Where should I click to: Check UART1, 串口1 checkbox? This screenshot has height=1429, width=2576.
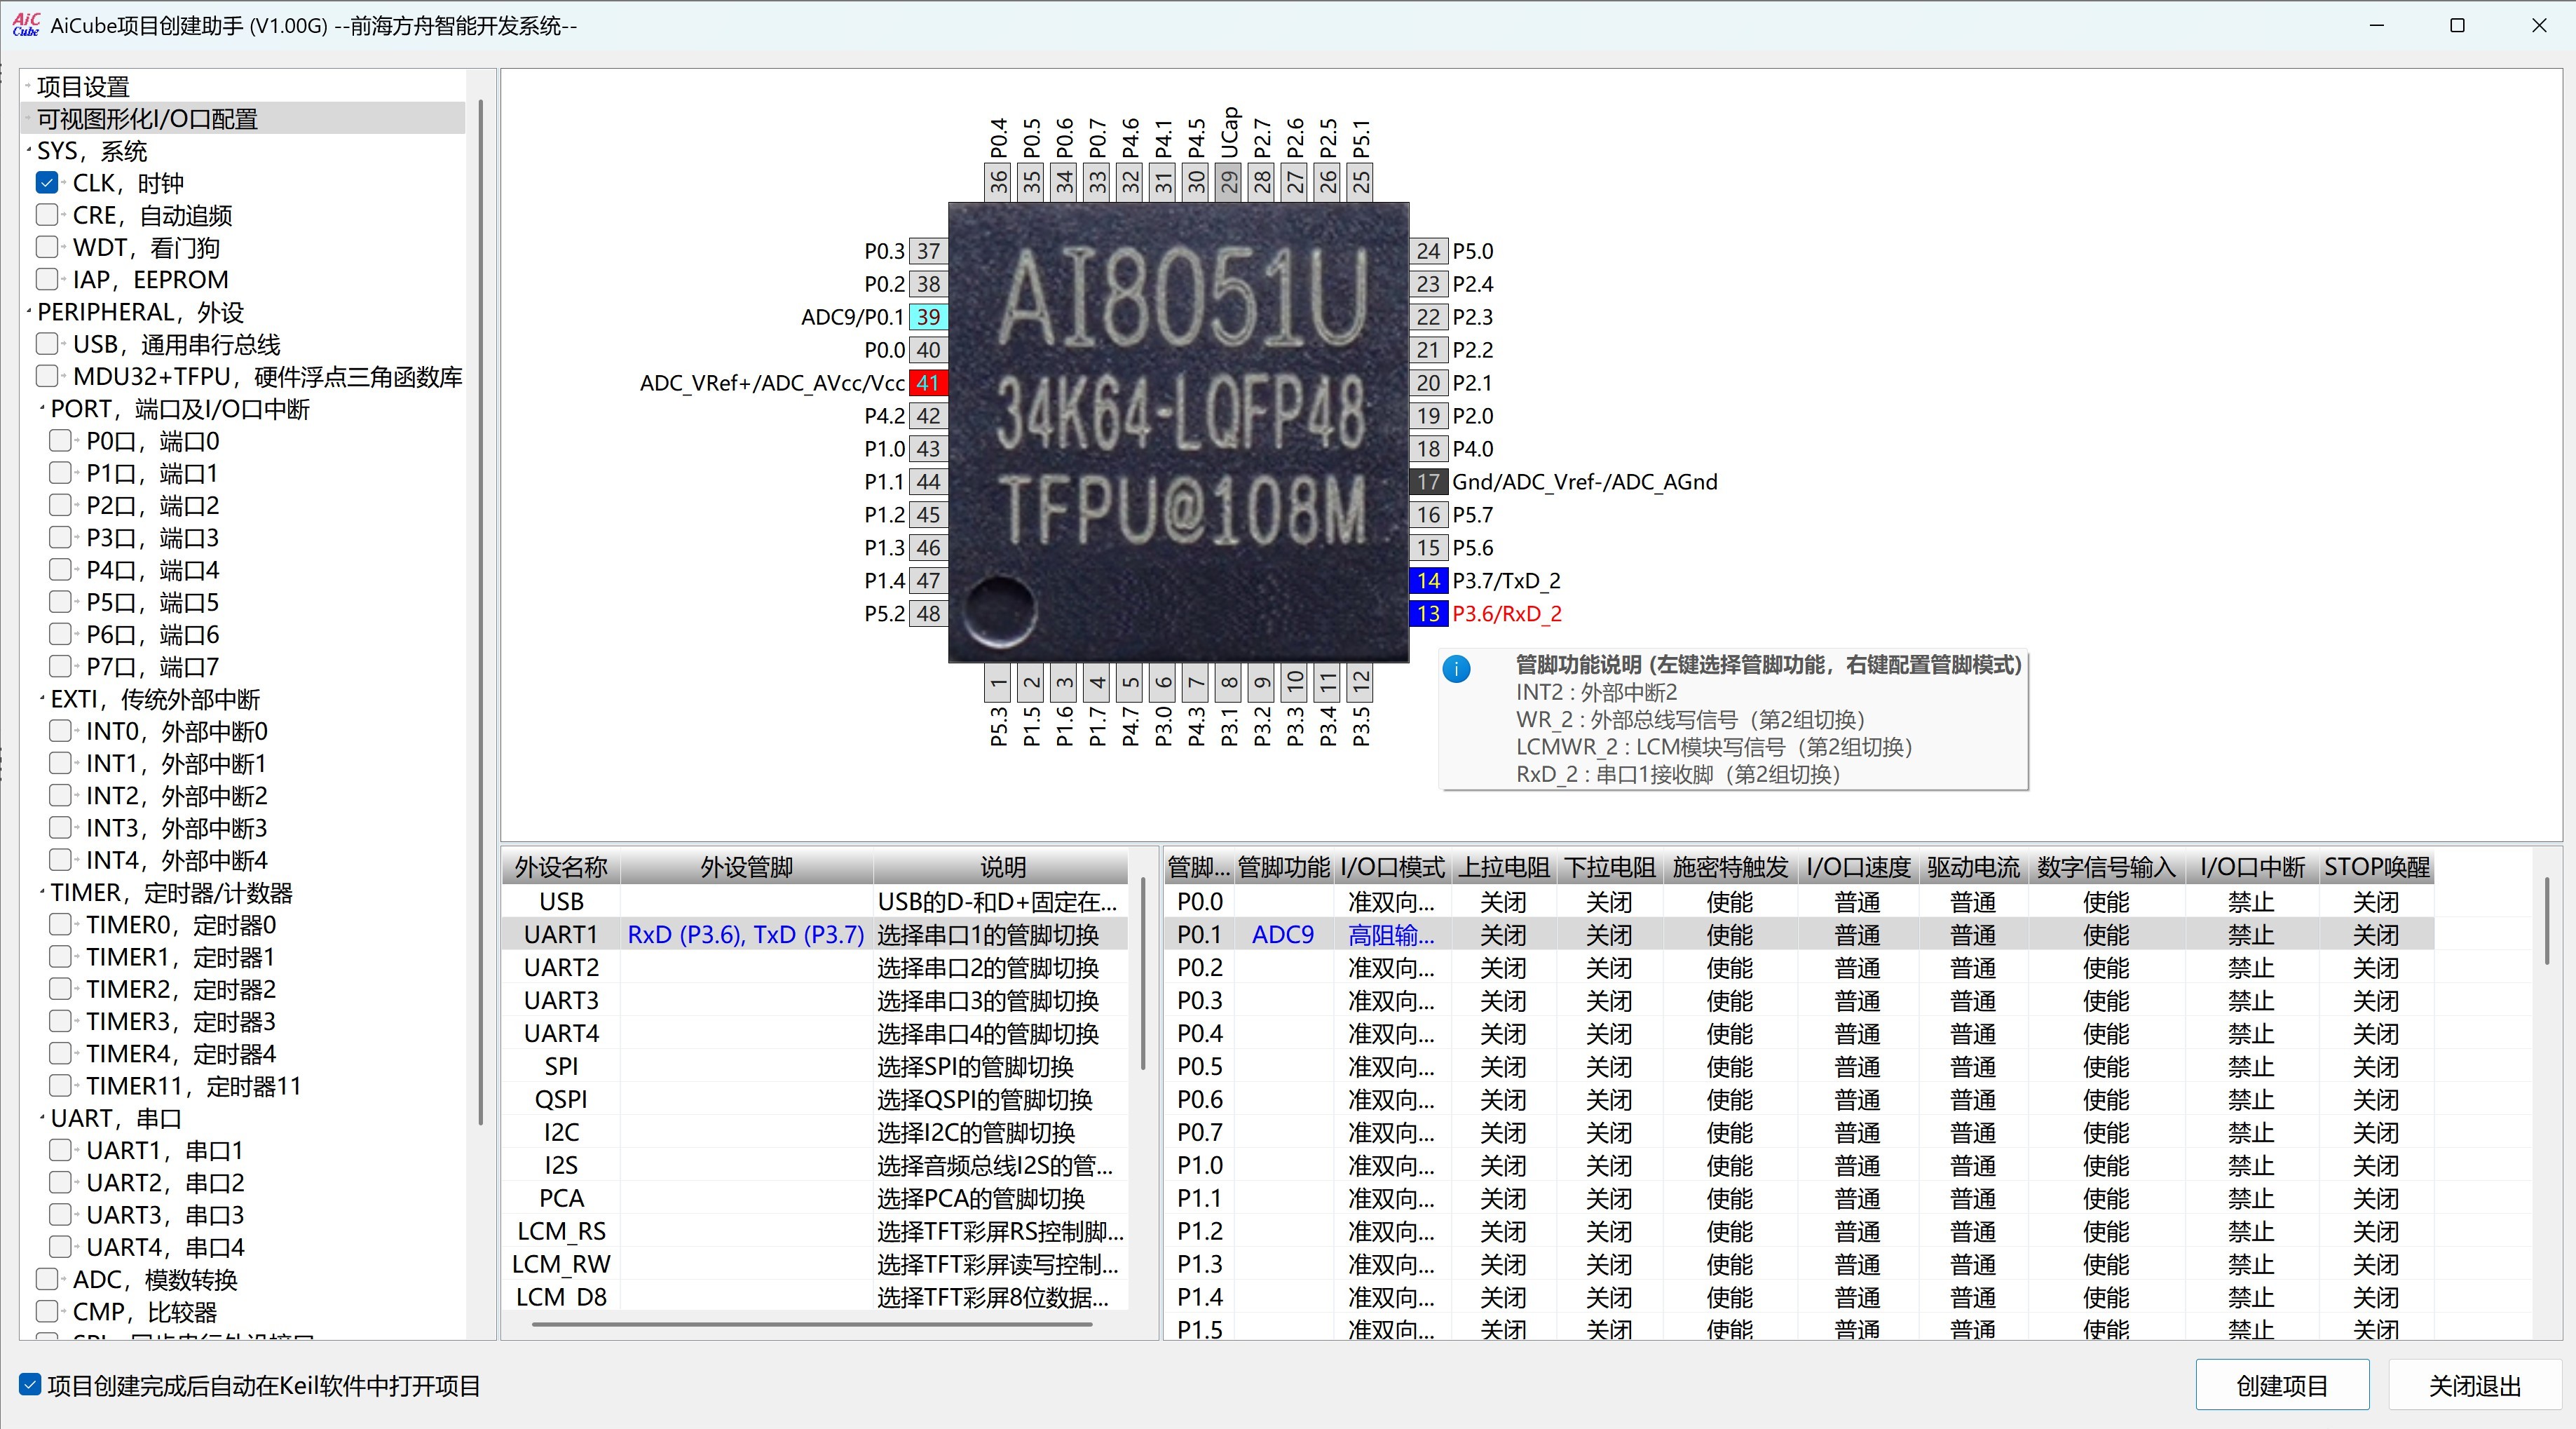60,1150
